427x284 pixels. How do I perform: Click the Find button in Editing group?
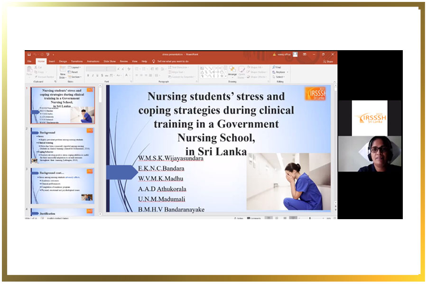click(277, 67)
